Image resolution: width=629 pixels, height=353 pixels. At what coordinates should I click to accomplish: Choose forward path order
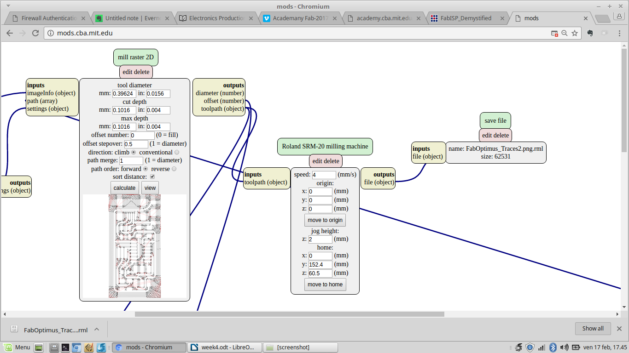(146, 169)
